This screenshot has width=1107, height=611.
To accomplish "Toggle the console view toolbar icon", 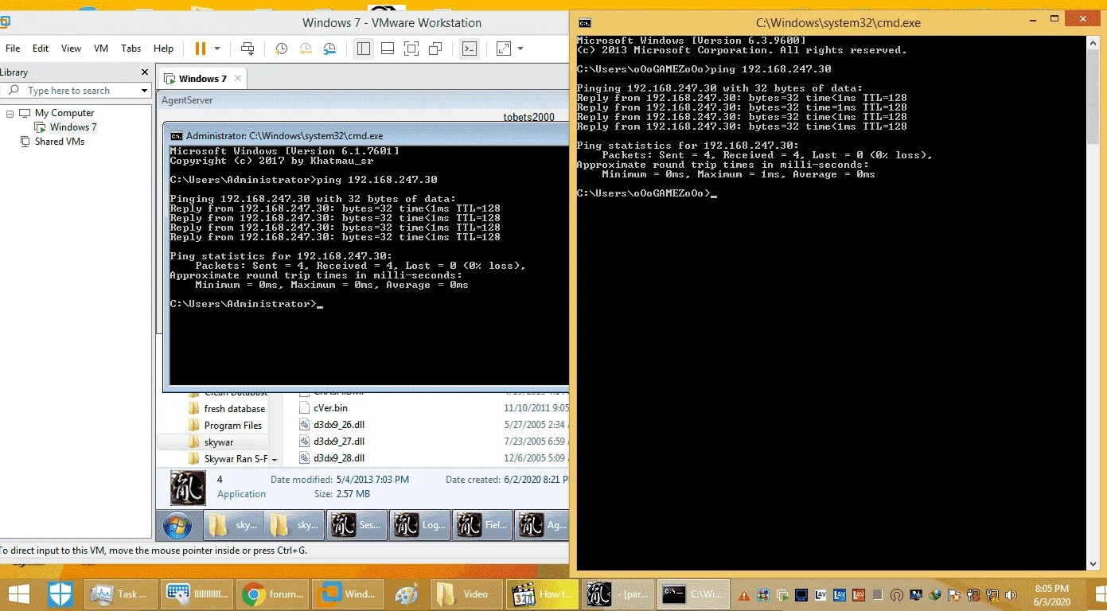I will click(470, 49).
